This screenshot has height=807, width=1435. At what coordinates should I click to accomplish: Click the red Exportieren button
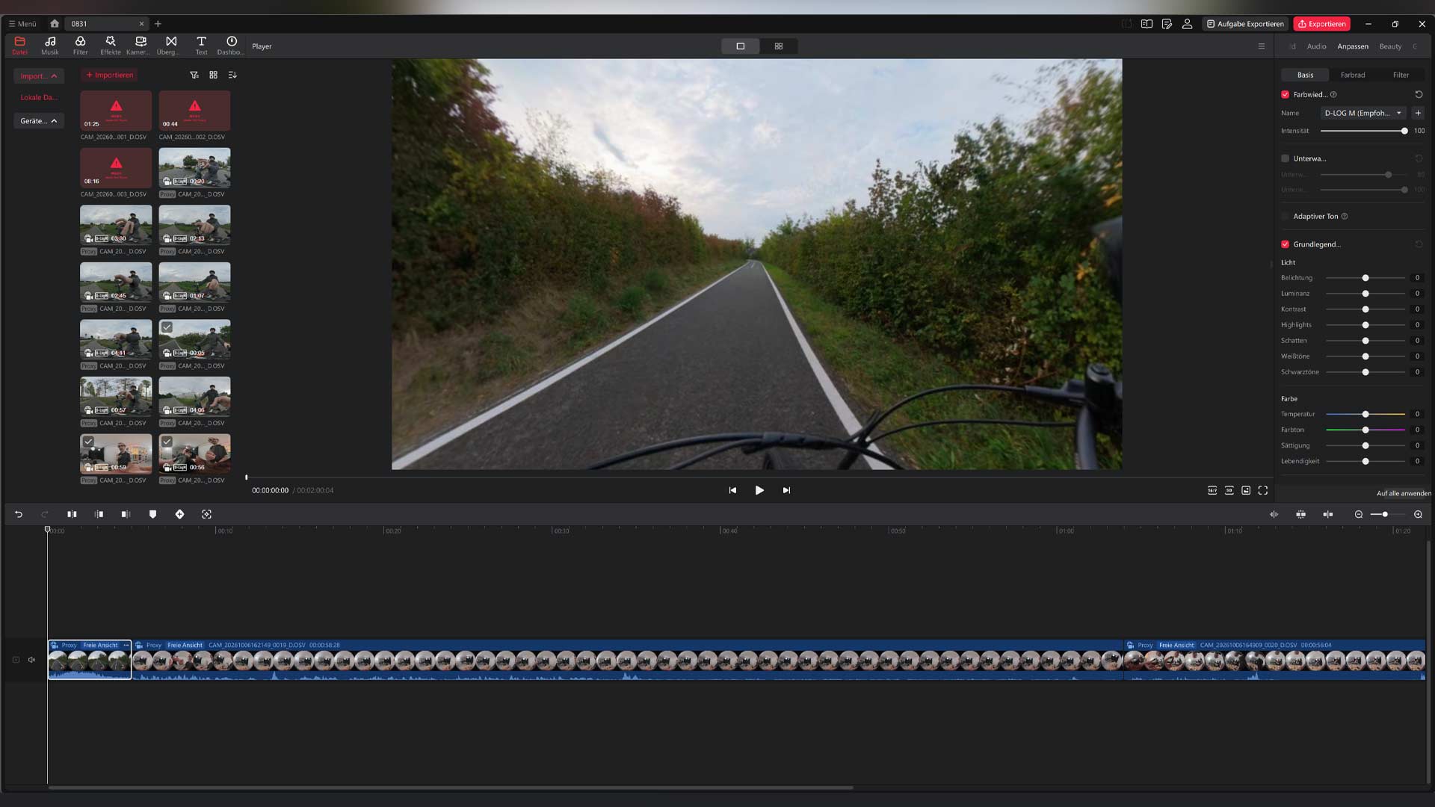(x=1322, y=24)
